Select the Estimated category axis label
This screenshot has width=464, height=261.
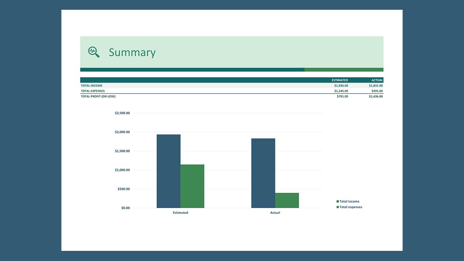click(x=180, y=213)
